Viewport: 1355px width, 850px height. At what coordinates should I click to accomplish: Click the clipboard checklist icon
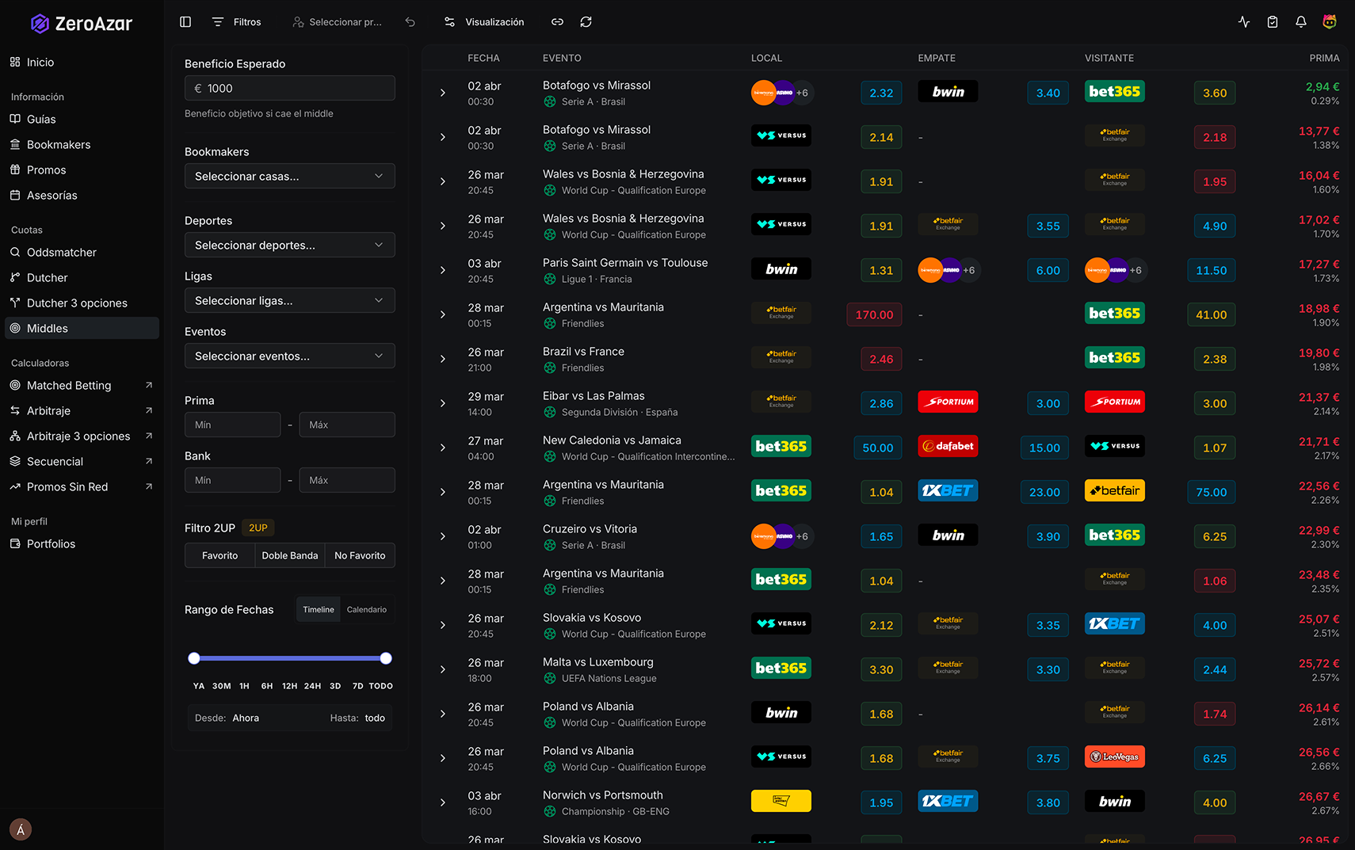click(1272, 22)
